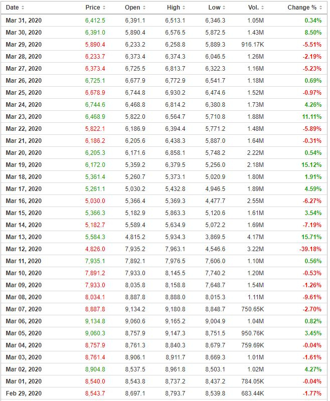Click the High value 6,858.1 on Mar 20
330x401 pixels.
[175, 153]
